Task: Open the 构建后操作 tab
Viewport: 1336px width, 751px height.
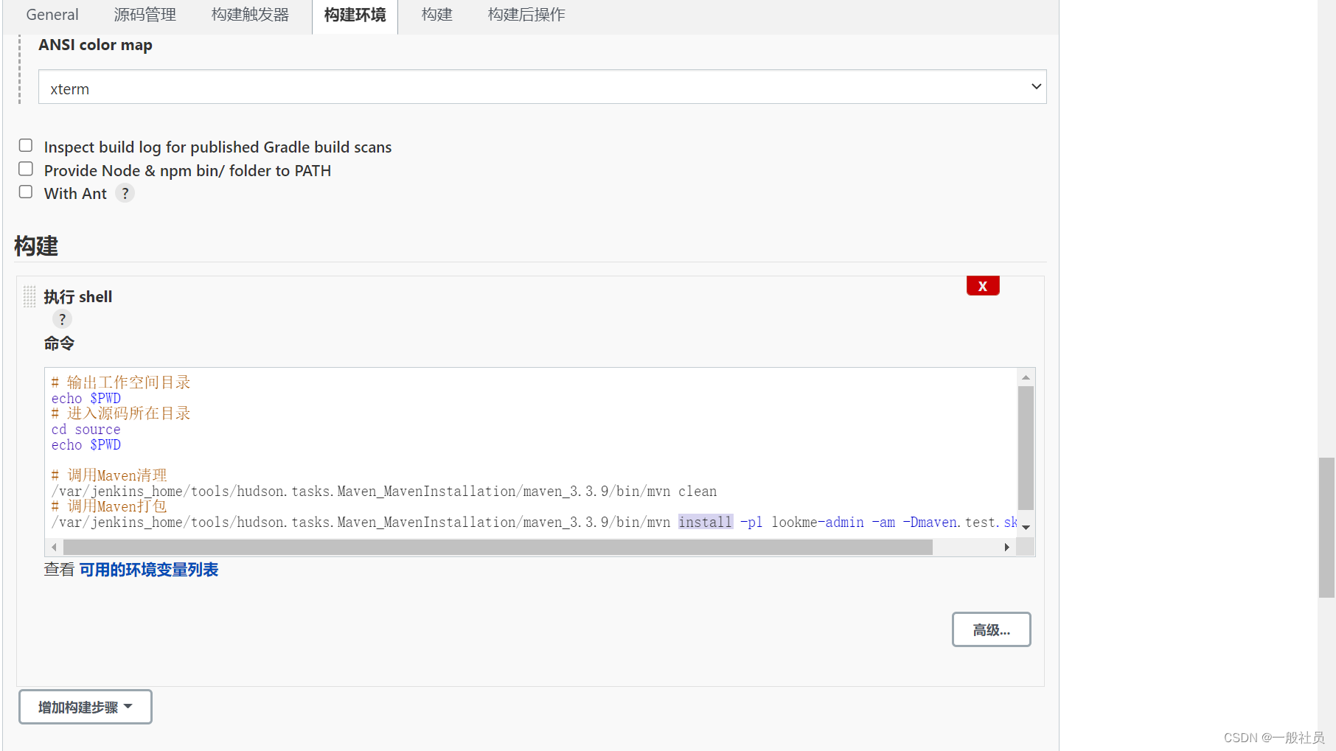Action: point(526,15)
